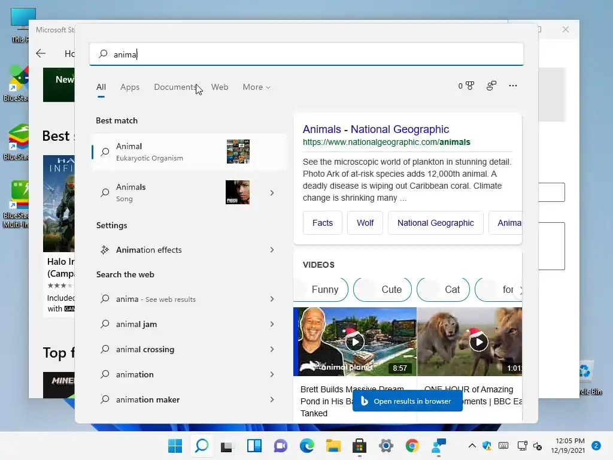Expand the 'animation' suggestion chevron
The height and width of the screenshot is (460, 613).
[x=272, y=375]
